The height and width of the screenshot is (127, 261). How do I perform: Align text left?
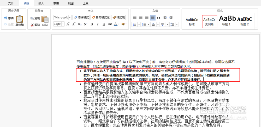[134, 18]
